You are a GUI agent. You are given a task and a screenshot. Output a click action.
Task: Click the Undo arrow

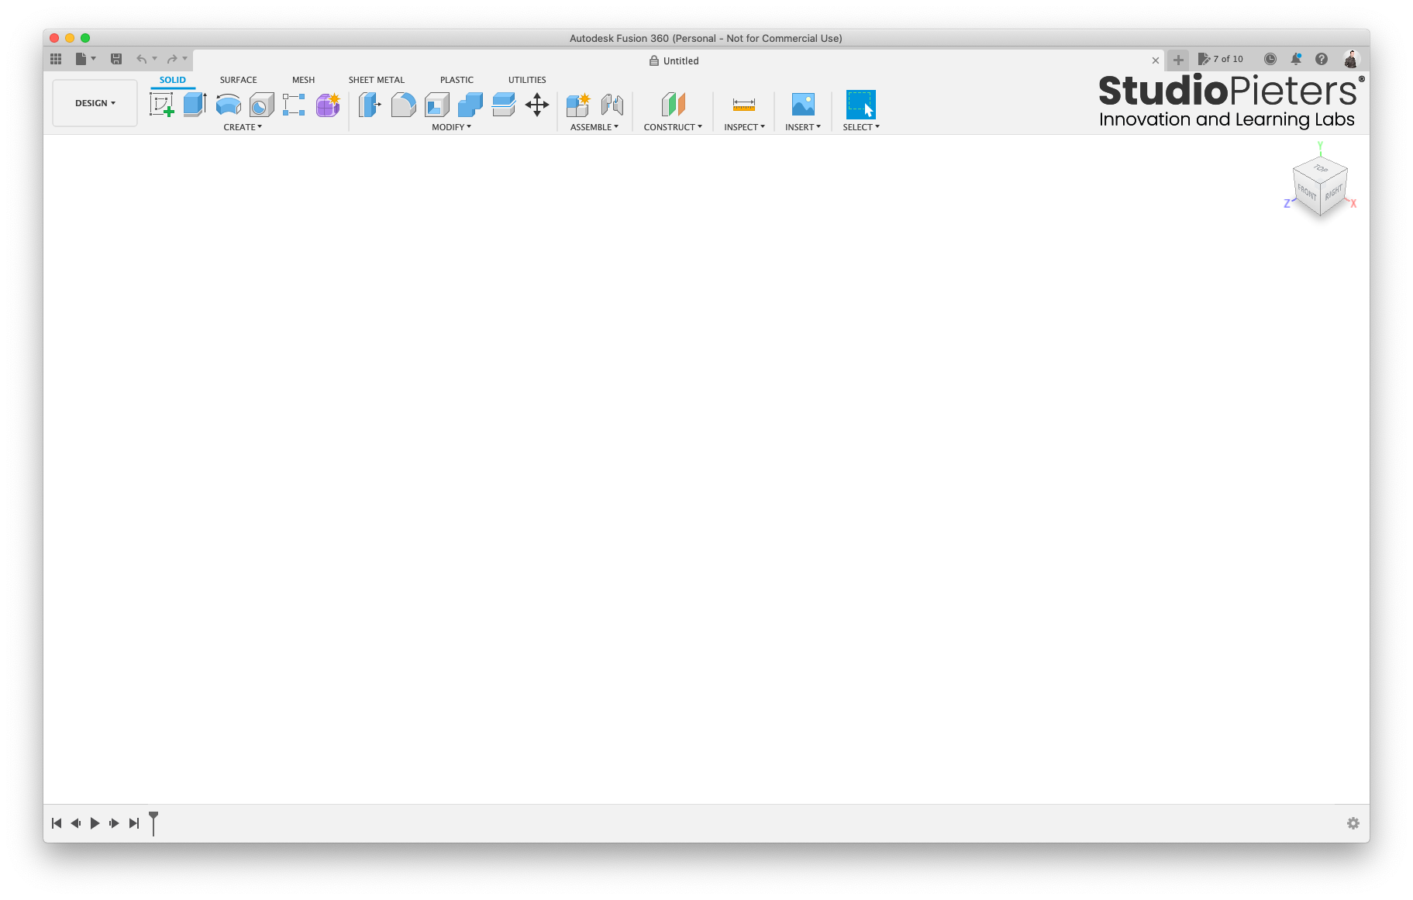coord(141,59)
